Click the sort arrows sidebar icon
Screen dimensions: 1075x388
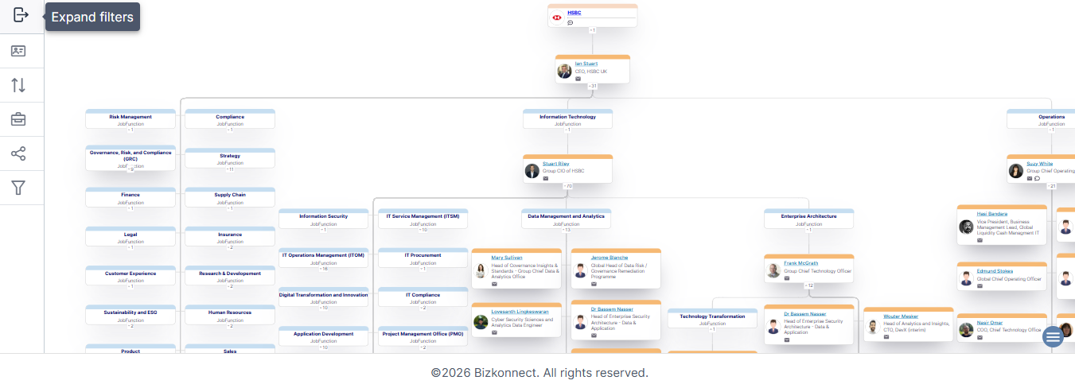pos(18,85)
